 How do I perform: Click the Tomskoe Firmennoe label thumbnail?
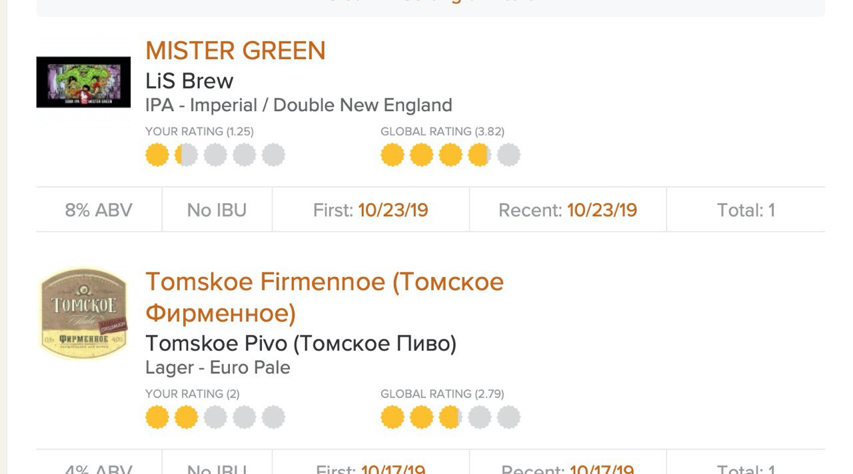83,314
